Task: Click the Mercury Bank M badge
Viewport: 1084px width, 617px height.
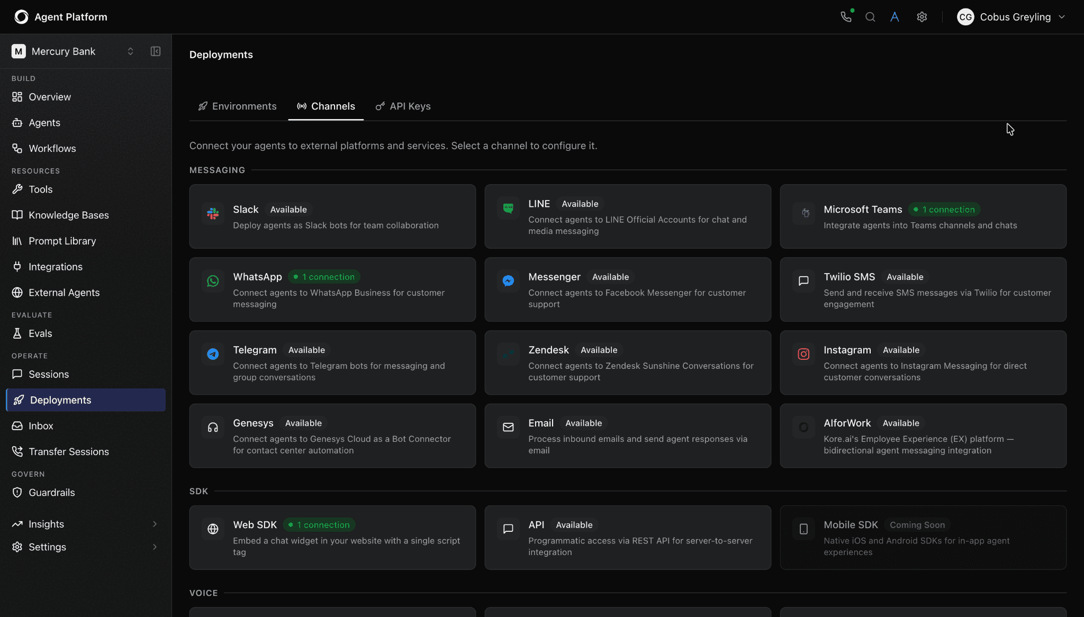Action: (19, 51)
